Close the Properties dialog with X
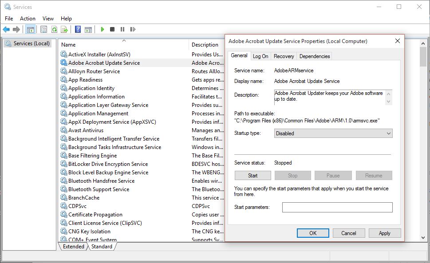Viewport: 430px width, 263px height. (x=397, y=41)
